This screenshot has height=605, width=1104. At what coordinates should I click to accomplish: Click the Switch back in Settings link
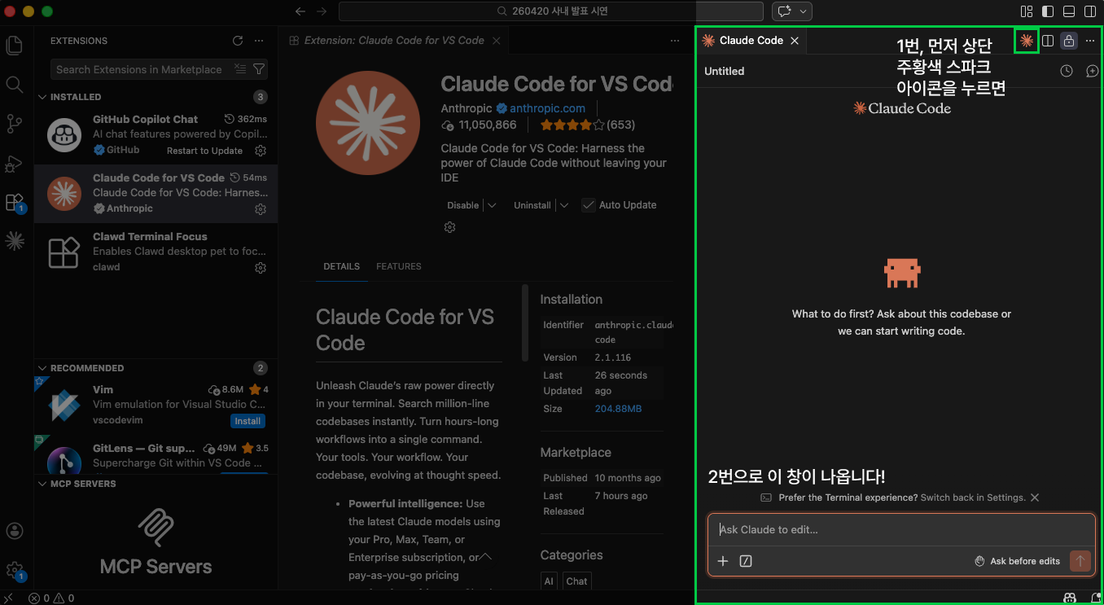(973, 498)
